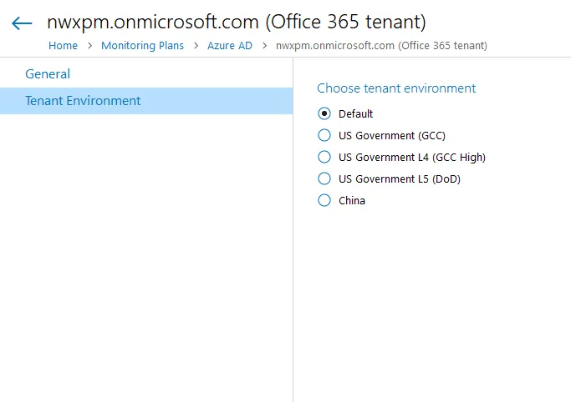
Task: Select the Default tenant environment radio
Action: pos(324,113)
